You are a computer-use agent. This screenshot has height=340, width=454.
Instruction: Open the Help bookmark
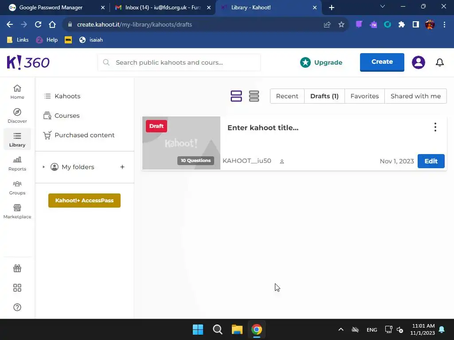(47, 40)
